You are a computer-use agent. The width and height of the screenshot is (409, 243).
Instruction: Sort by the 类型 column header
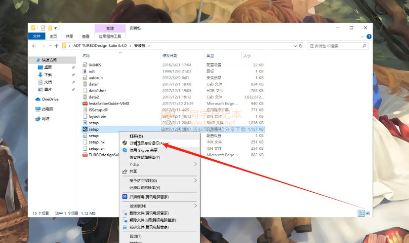[x=210, y=56]
